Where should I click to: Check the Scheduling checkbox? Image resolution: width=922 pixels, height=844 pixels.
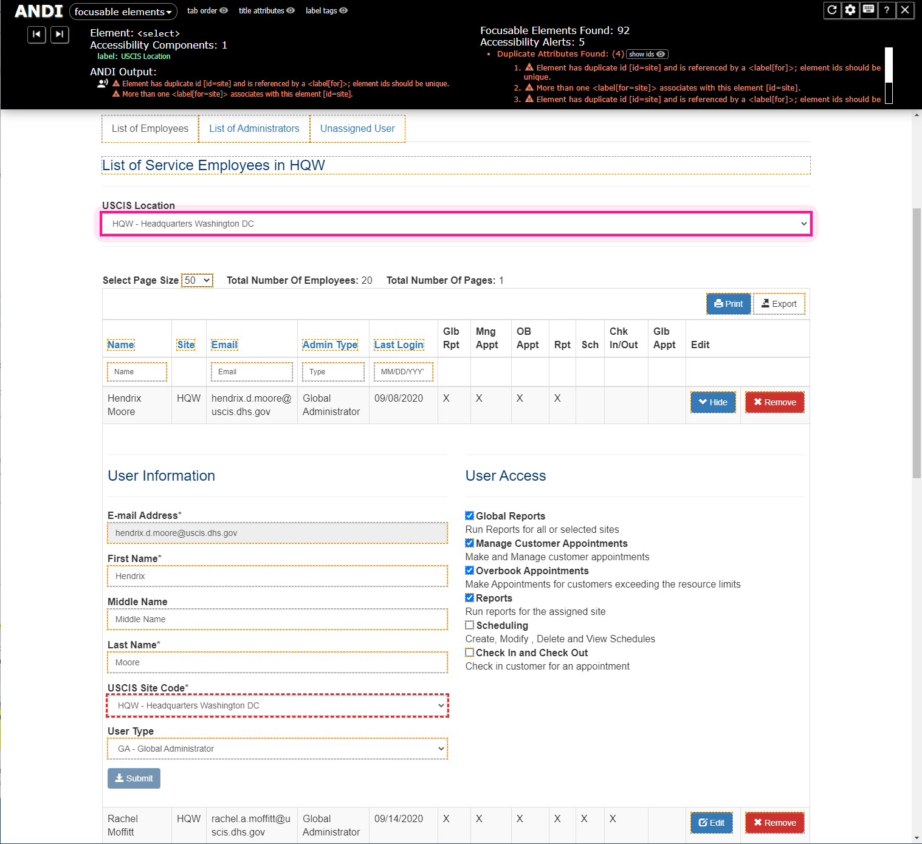(470, 625)
